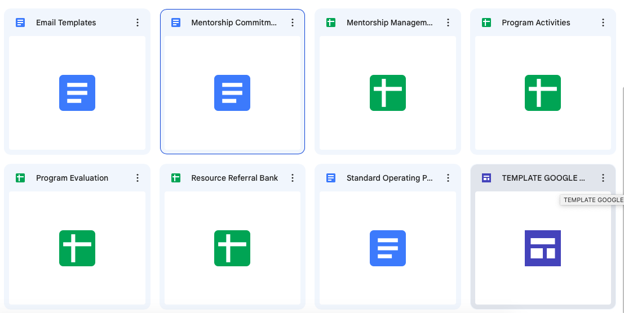
Task: Select the Resource Referral Bank file name
Action: 235,178
